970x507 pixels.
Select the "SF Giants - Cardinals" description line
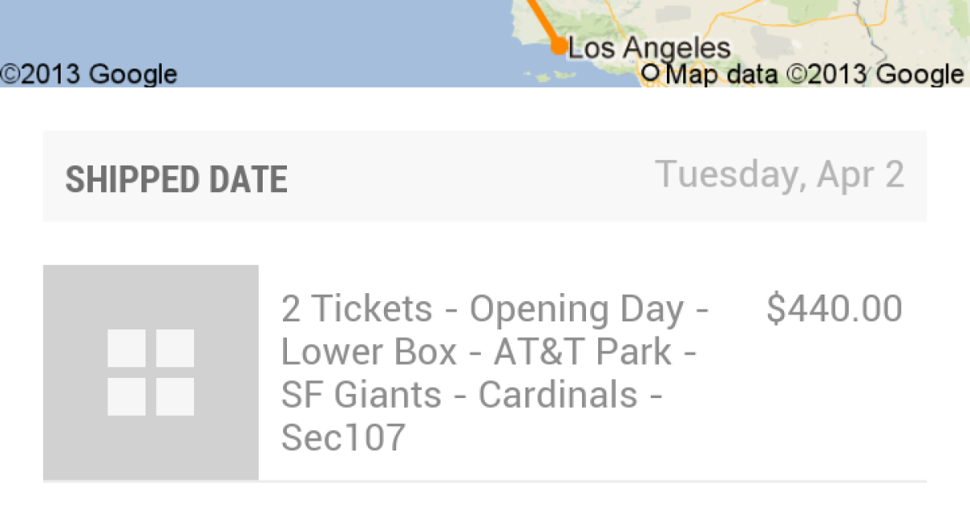click(472, 395)
